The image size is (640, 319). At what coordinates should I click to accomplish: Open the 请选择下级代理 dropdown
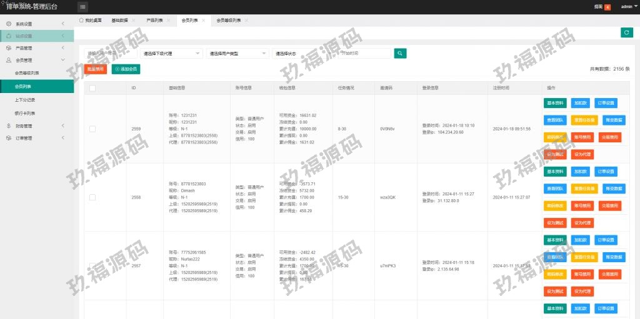[171, 54]
